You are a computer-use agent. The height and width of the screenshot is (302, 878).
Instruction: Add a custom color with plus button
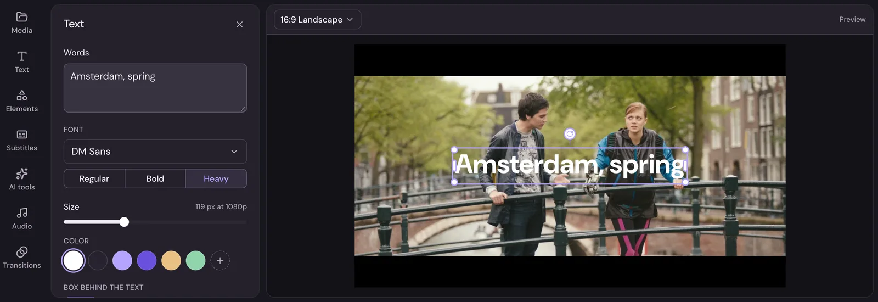tap(220, 260)
